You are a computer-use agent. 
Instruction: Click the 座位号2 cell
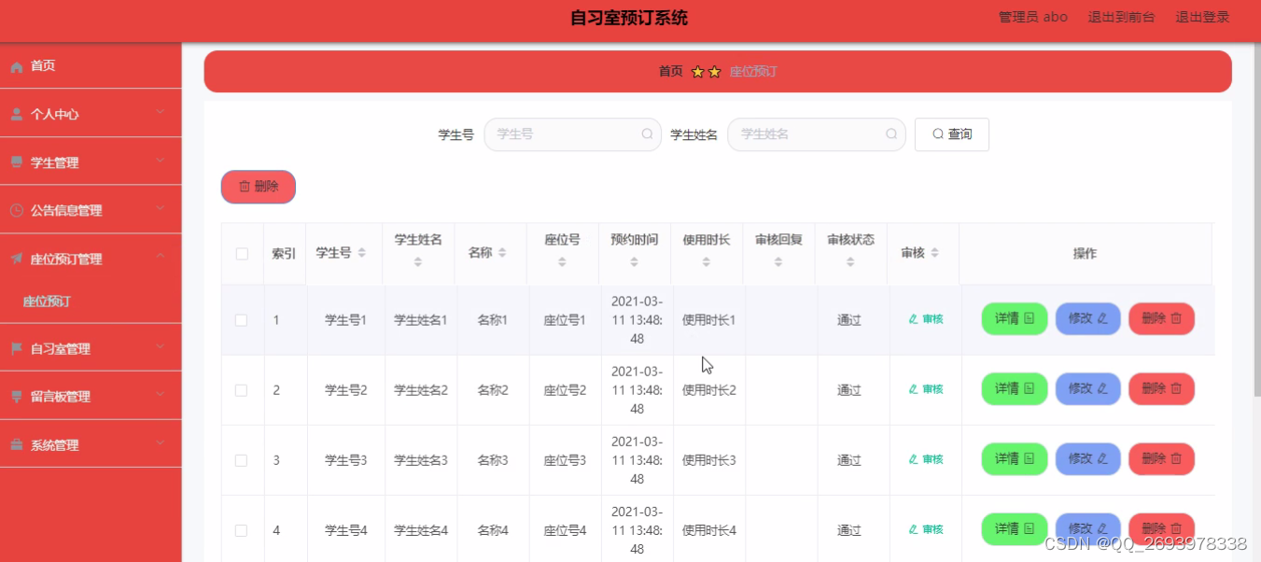565,390
